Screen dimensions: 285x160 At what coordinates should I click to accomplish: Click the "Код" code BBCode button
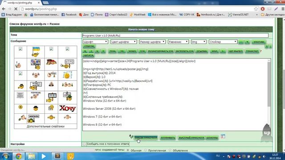point(214,52)
